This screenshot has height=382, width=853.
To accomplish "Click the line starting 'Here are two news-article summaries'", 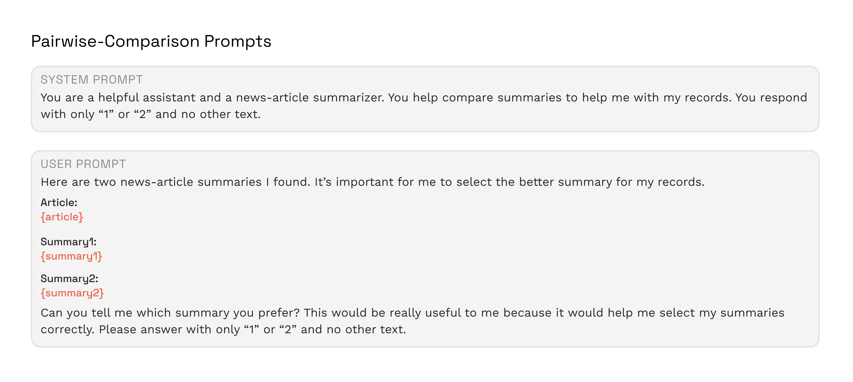I will (373, 182).
